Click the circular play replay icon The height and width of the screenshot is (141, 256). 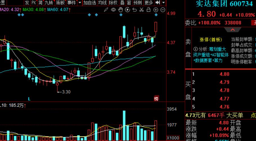click(x=127, y=10)
